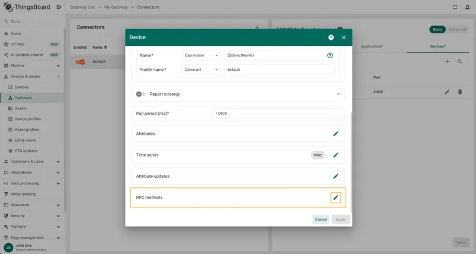Open John Doe user profile
Screen dimensions: 476x254
click(32, 247)
